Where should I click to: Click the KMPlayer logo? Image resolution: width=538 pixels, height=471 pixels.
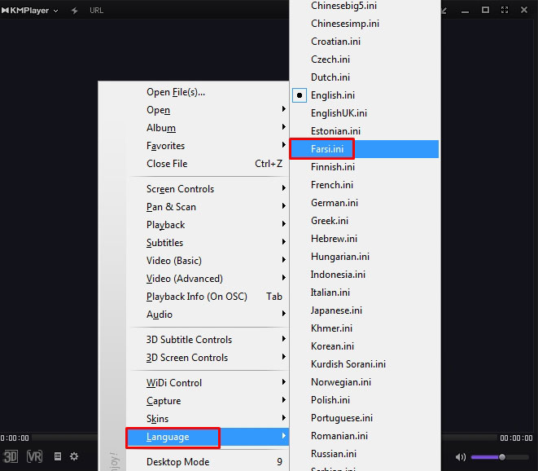(25, 11)
